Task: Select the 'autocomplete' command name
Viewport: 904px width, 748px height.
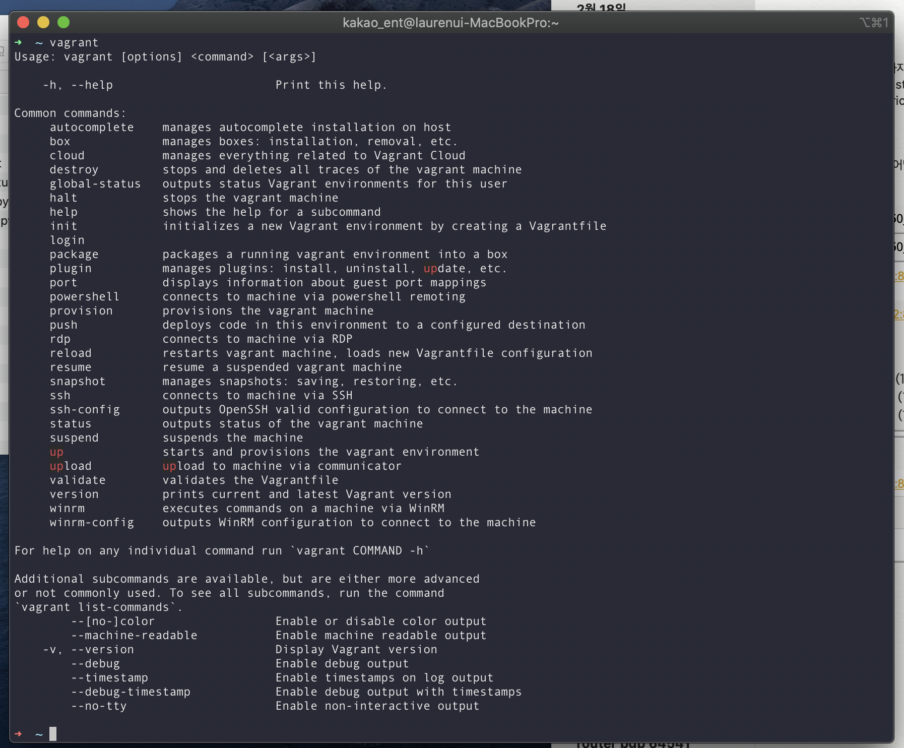Action: 92,128
